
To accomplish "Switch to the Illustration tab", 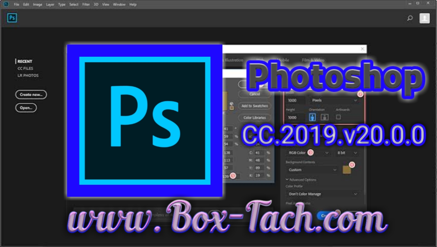I will (x=234, y=60).
